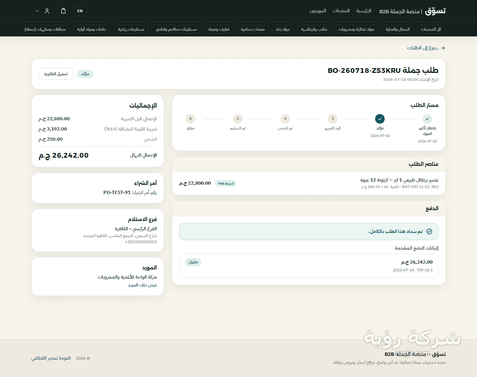Select the منظفات ومطهرات (جملة) category pill
The height and width of the screenshot is (377, 477).
(45, 29)
